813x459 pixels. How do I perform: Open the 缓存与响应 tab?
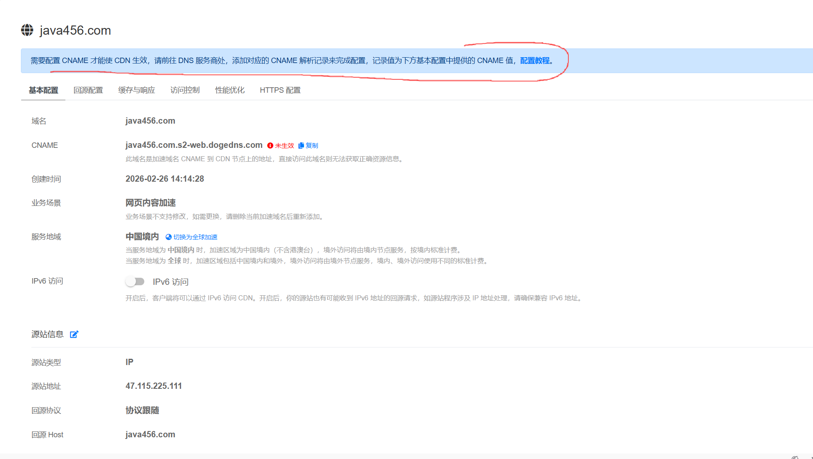click(136, 90)
